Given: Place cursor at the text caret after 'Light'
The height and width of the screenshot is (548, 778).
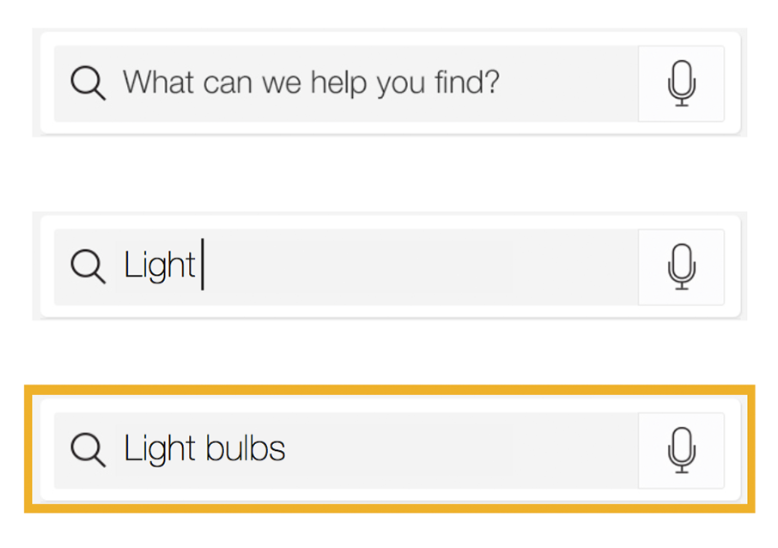Looking at the screenshot, I should coord(203,264).
